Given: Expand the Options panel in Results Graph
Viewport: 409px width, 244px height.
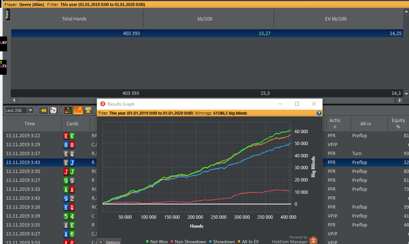Looking at the screenshot, I should pos(109,242).
